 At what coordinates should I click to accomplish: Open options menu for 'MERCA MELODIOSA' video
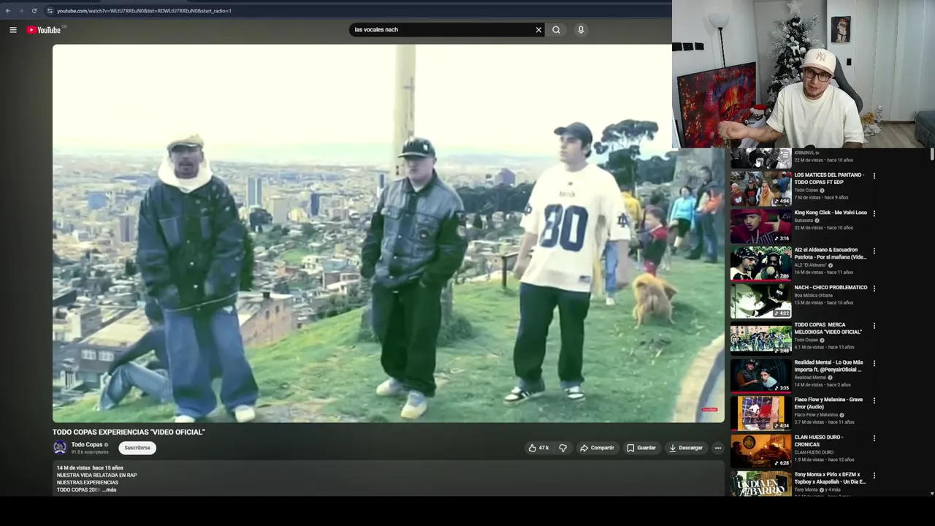874,326
